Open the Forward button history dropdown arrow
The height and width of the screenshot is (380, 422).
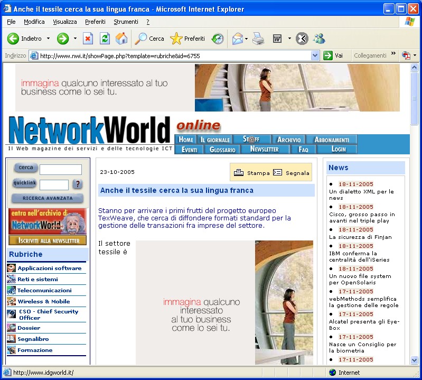point(75,39)
